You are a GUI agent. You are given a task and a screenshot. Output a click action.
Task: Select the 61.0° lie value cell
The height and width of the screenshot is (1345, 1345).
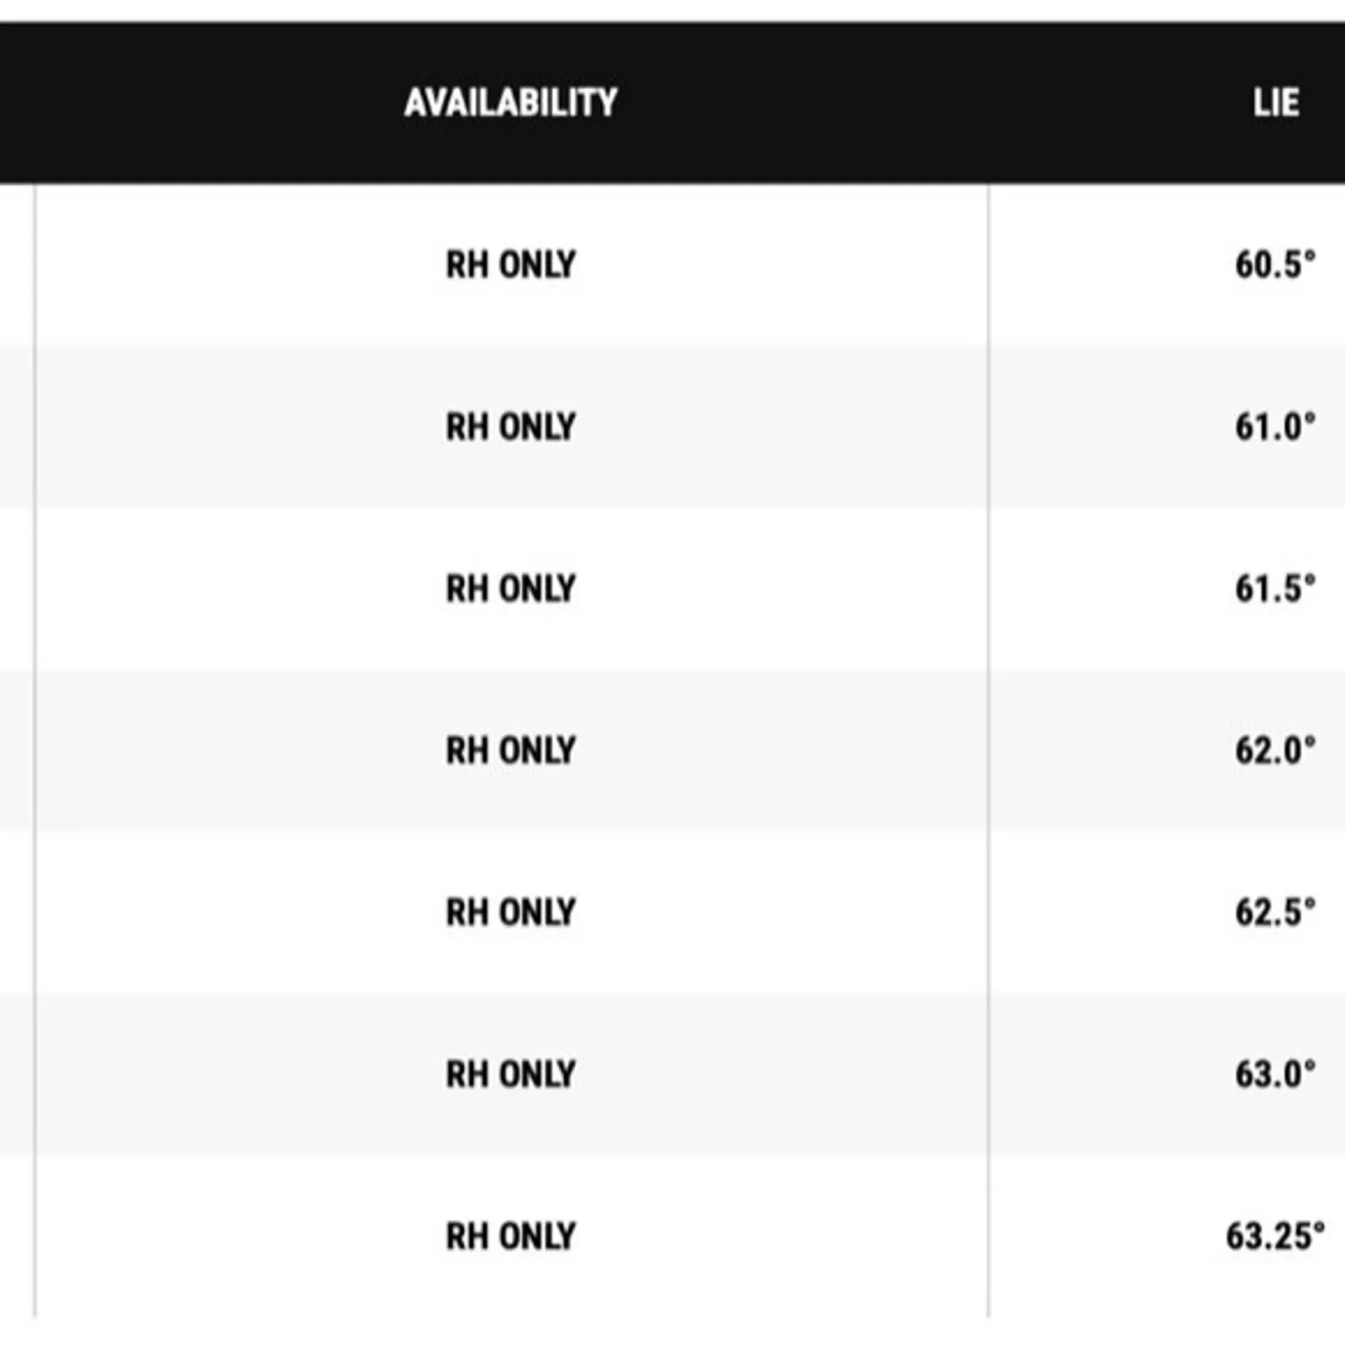(x=1274, y=427)
